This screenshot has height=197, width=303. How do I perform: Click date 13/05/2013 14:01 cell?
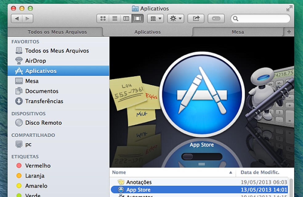(x=264, y=190)
